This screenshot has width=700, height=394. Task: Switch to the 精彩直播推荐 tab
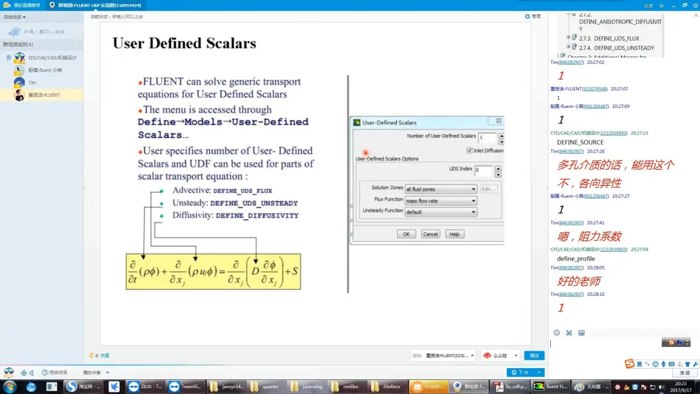point(22,5)
